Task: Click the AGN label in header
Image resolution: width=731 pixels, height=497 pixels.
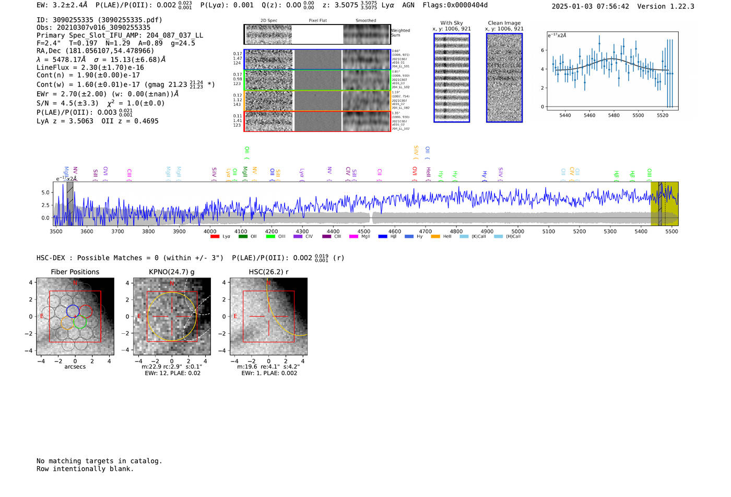Action: tap(408, 5)
